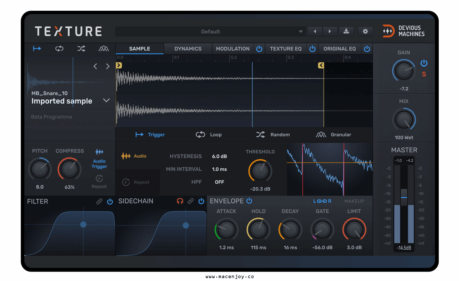Click the envelope Limit knob
Screen dimensions: 459x281
354,230
